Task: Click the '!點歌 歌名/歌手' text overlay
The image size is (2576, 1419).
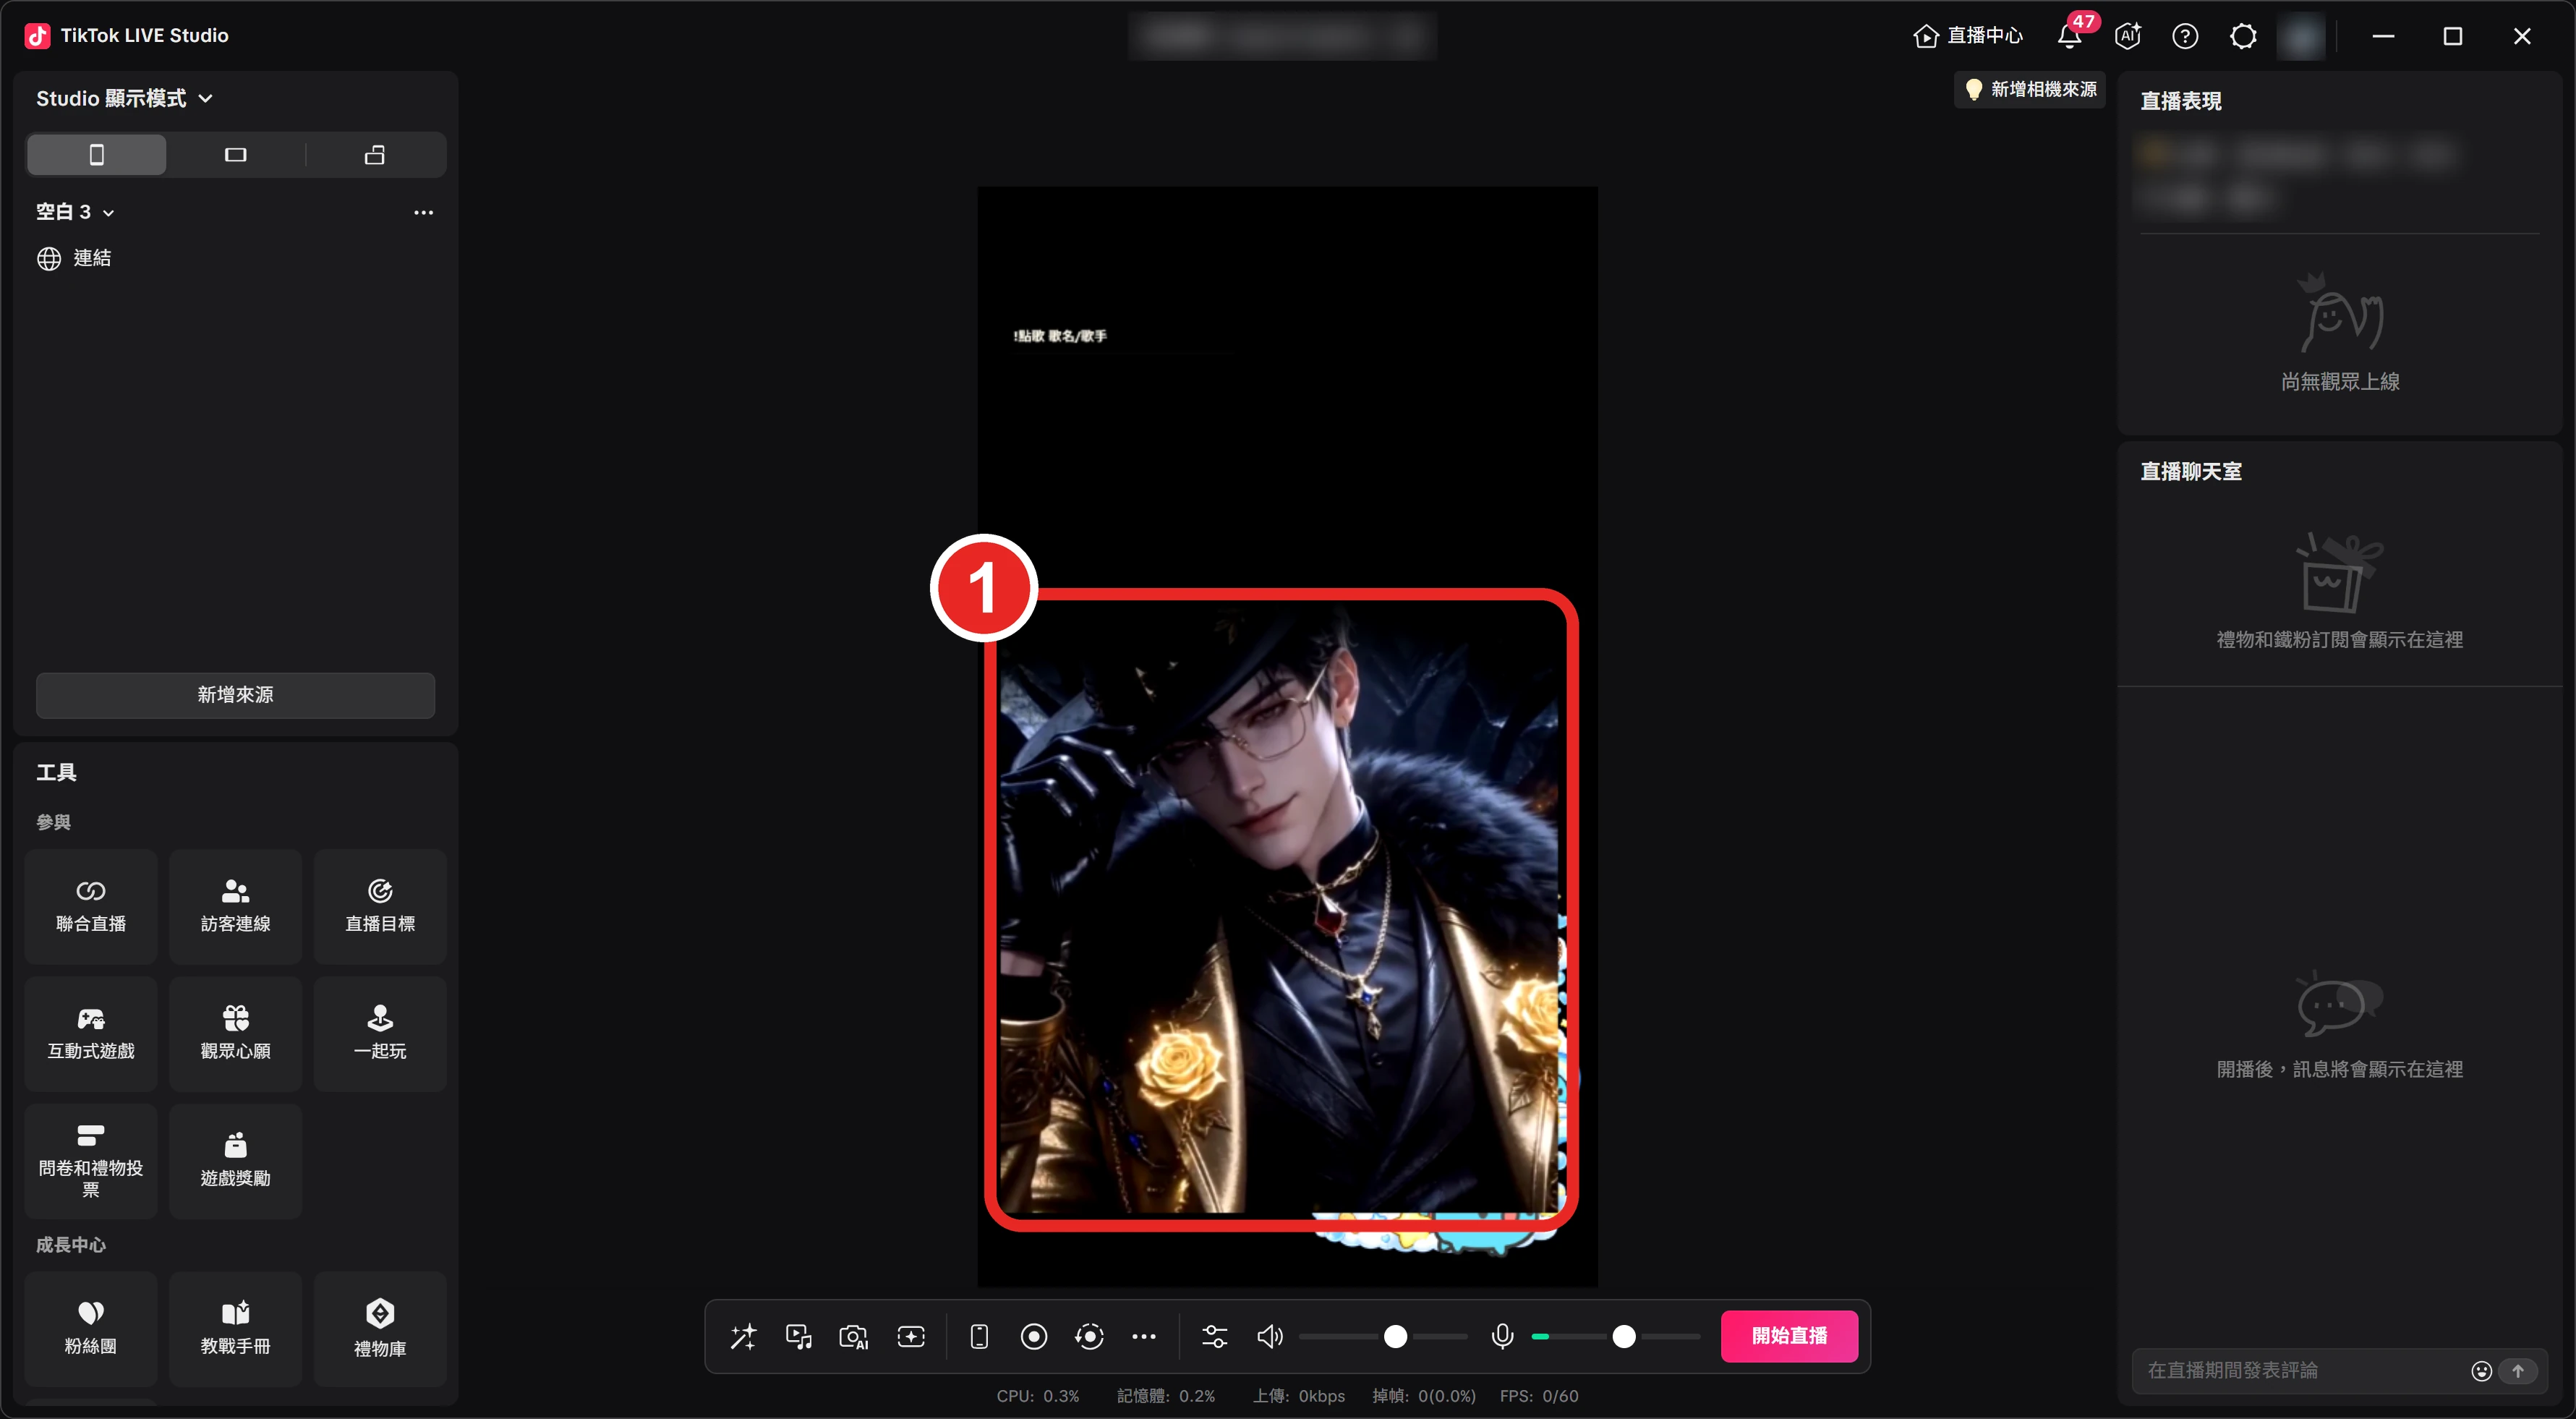Action: (x=1060, y=336)
